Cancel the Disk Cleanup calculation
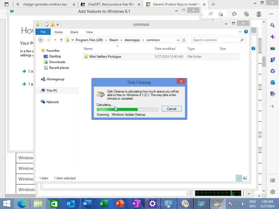This screenshot has width=279, height=209. (x=172, y=109)
